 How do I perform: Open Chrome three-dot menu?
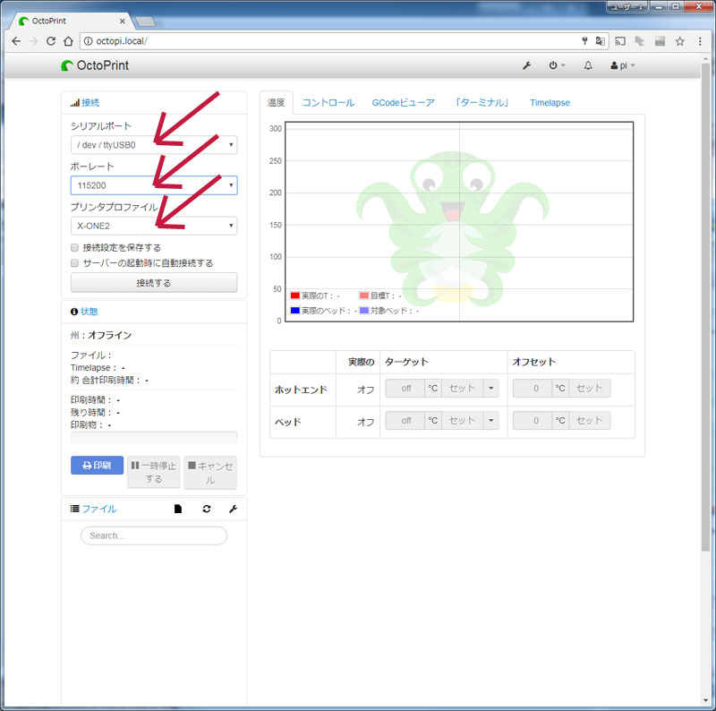point(700,41)
